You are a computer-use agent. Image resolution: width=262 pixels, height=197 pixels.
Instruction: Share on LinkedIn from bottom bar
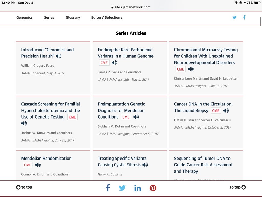coord(138,188)
